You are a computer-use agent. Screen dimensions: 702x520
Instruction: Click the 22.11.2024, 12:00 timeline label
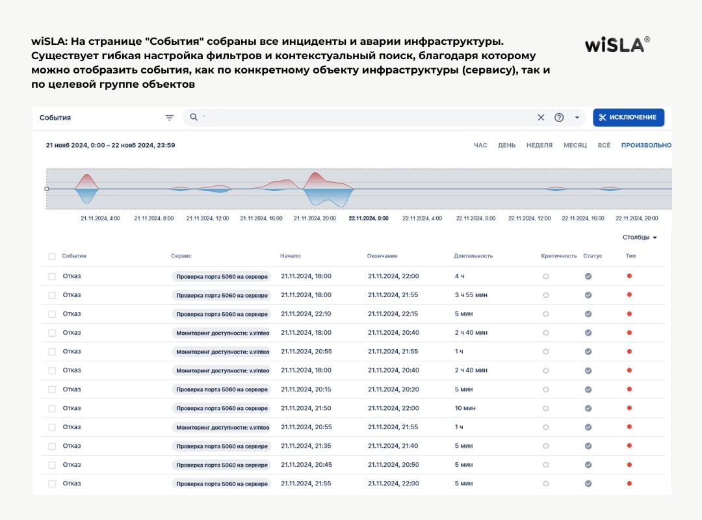(529, 218)
